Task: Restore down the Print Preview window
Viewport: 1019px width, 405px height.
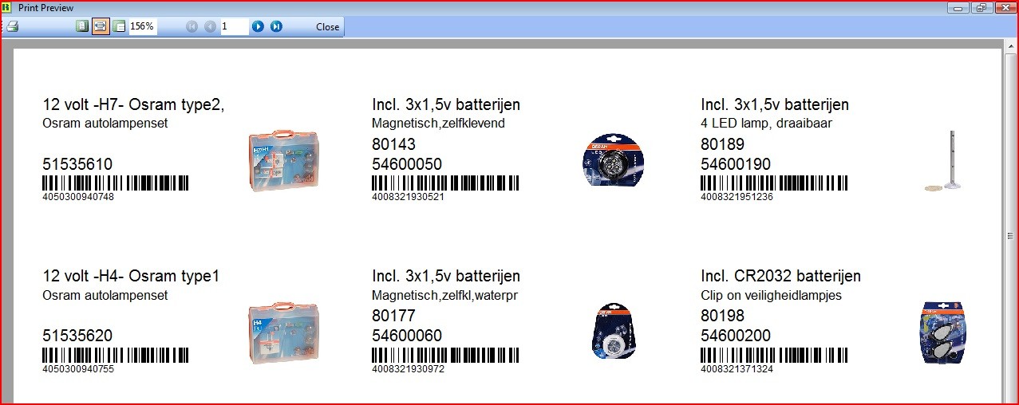Action: point(981,7)
